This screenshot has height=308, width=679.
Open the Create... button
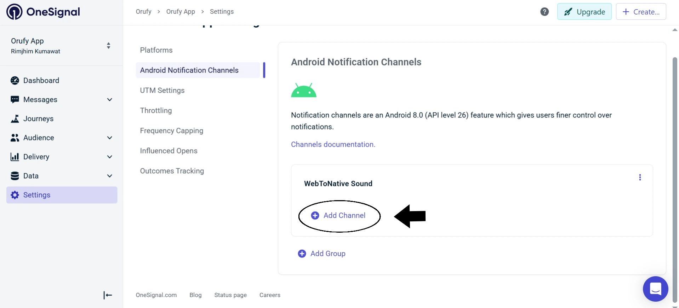point(641,12)
